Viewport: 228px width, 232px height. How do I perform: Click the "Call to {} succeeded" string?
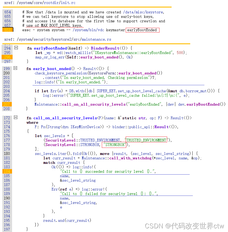pos(107,171)
